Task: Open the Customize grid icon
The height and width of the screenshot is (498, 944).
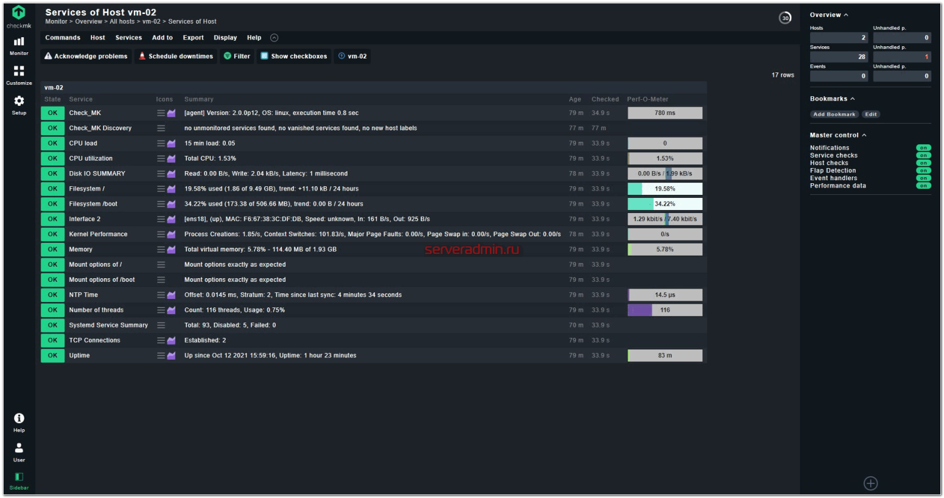Action: [x=19, y=71]
